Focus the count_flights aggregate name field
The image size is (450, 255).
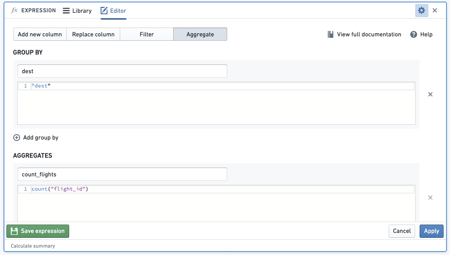[x=122, y=174]
